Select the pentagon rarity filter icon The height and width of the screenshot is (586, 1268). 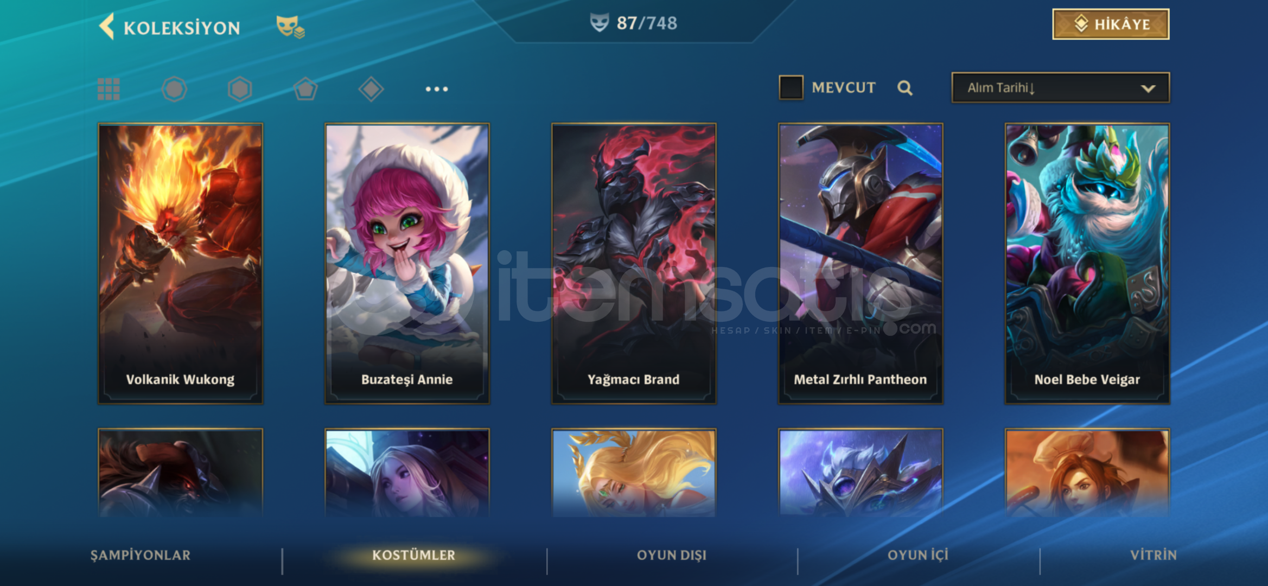305,89
